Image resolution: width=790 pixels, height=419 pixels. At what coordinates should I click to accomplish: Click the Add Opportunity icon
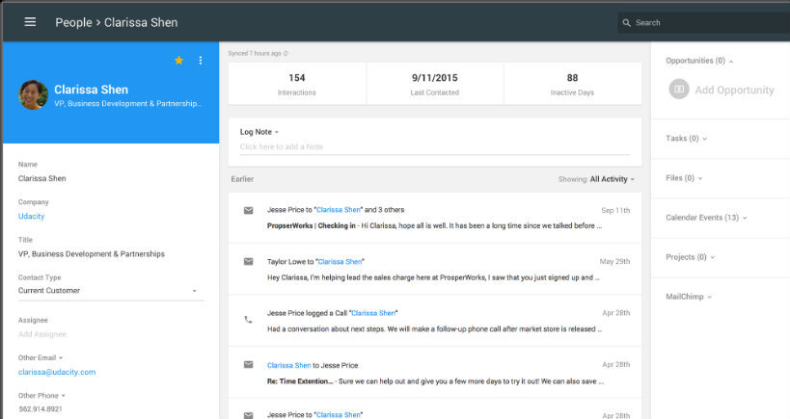tap(679, 90)
